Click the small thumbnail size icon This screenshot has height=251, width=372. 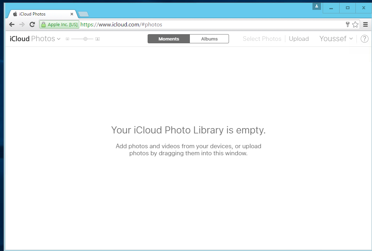67,39
